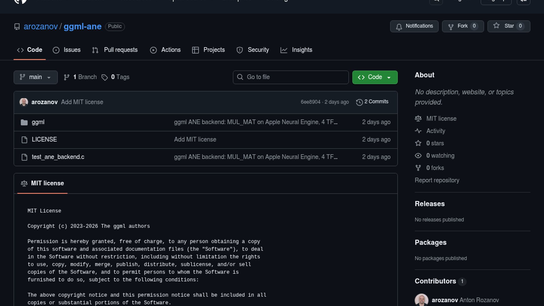The width and height of the screenshot is (544, 306).
Task: Open the commit history clock icon
Action: click(359, 102)
